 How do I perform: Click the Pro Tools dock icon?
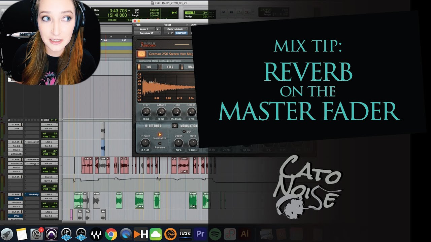tap(52, 234)
